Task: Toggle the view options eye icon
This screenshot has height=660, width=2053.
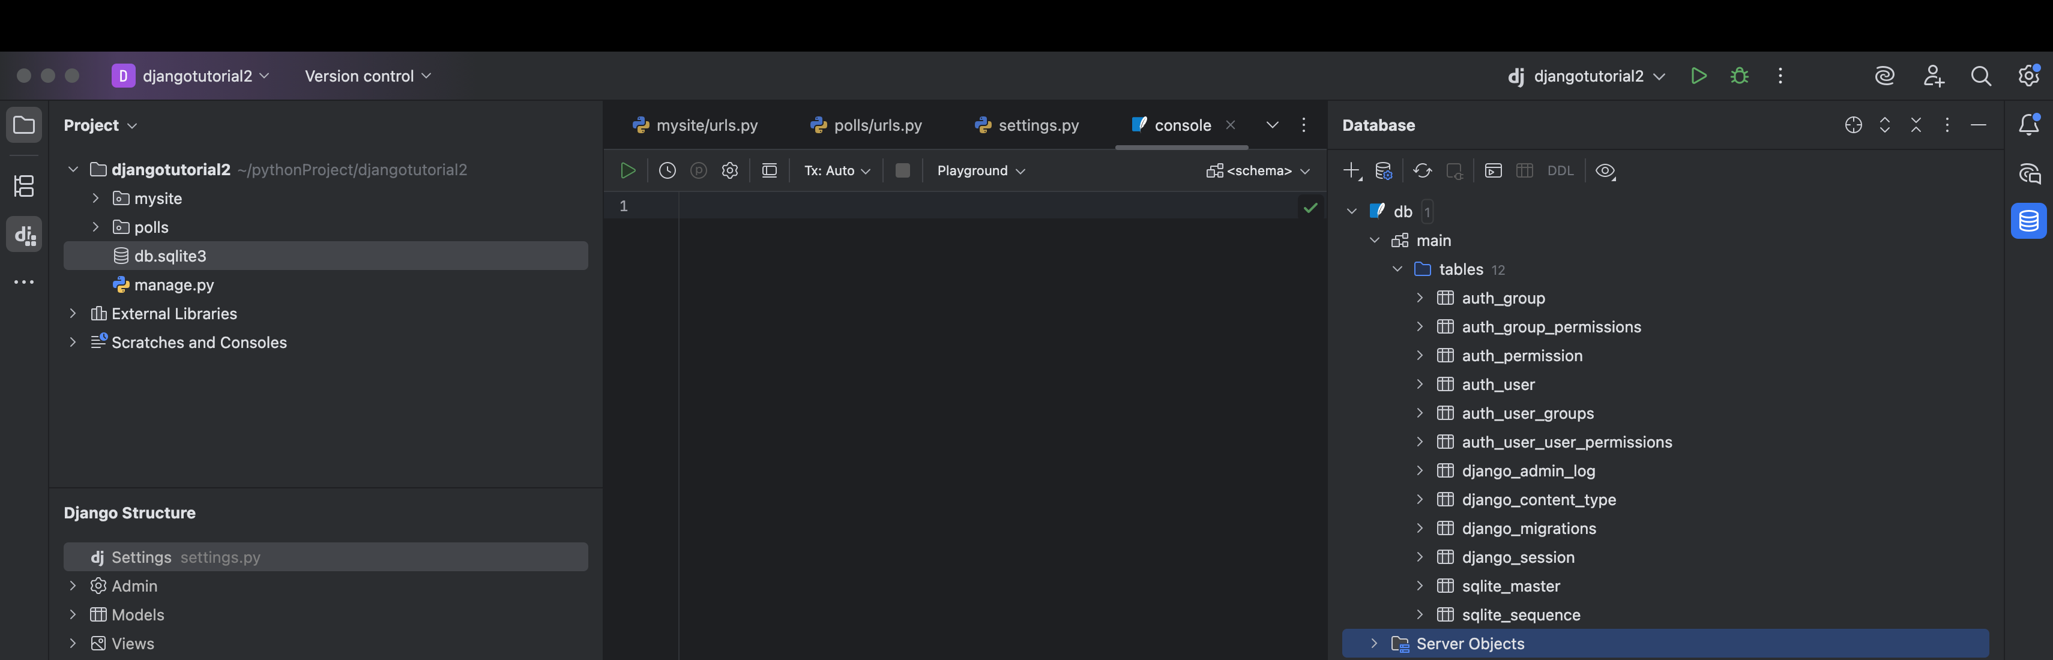Action: 1606,170
